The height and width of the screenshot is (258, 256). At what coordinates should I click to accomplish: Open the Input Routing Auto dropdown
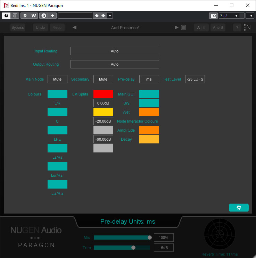pos(115,51)
